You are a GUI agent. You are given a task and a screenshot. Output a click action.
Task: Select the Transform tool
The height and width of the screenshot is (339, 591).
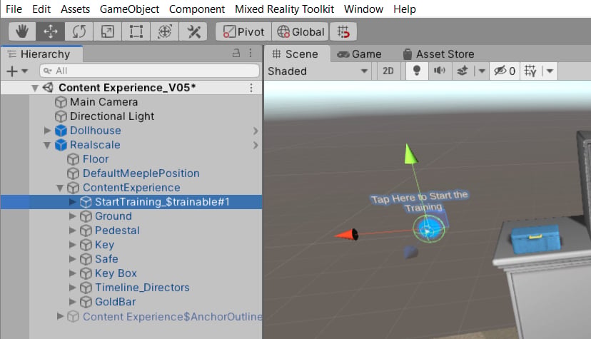coord(165,31)
